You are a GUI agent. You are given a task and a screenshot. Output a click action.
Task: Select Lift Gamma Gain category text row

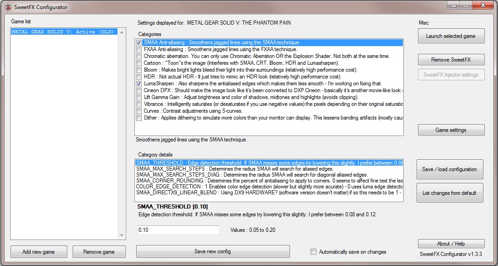tap(251, 97)
